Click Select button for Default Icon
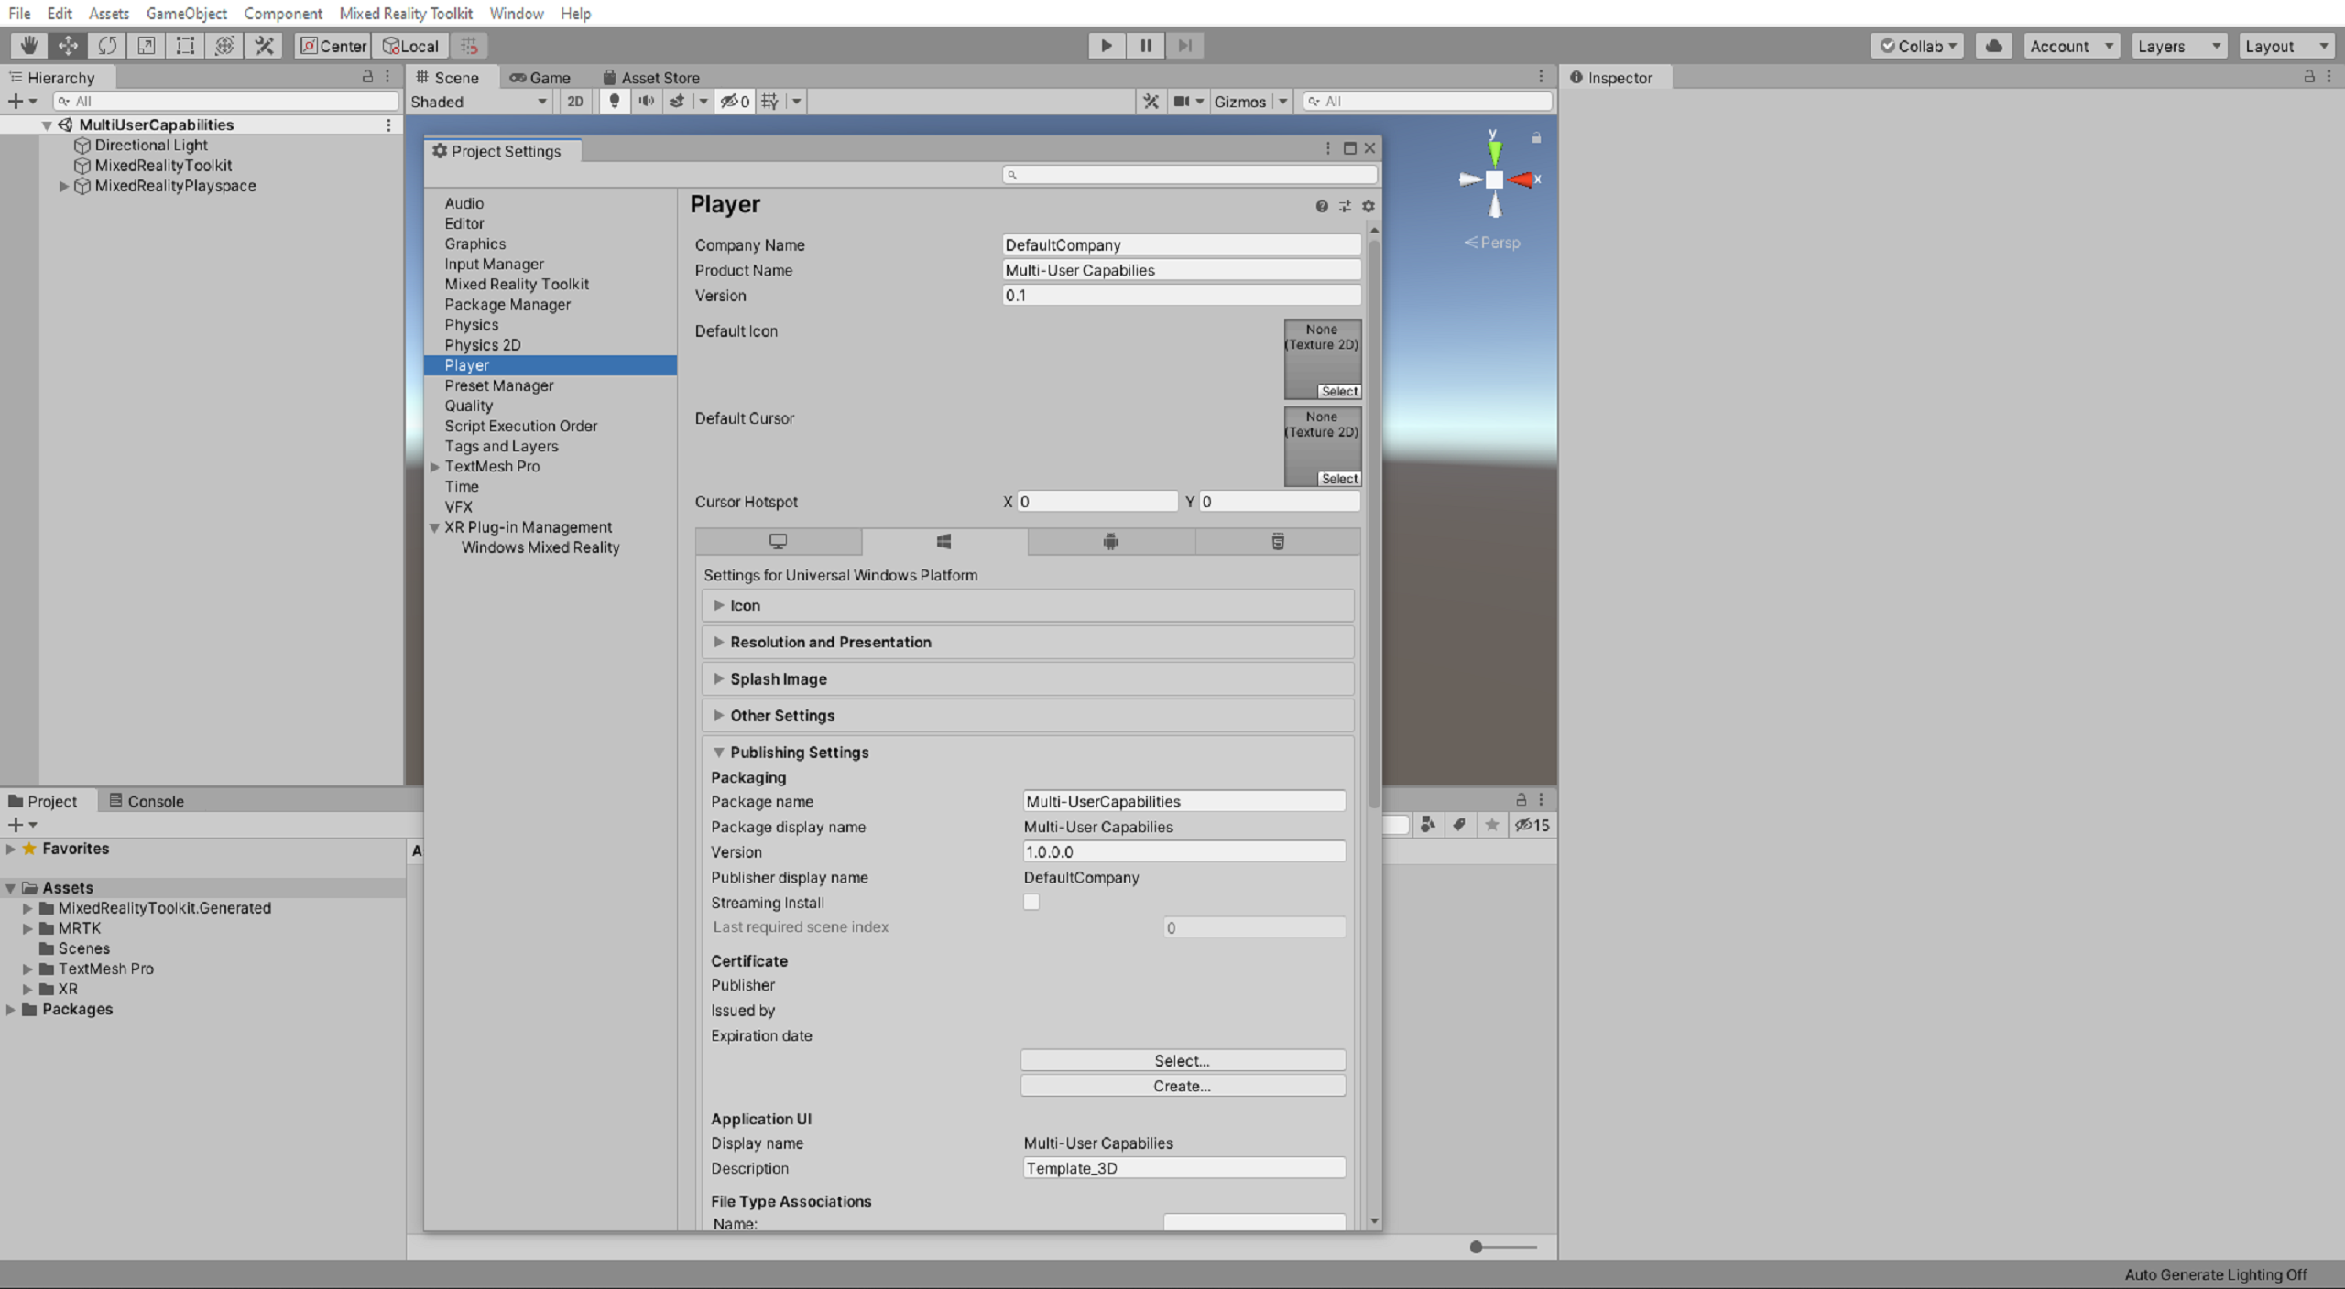Screen dimensions: 2345x1289 coord(1336,391)
